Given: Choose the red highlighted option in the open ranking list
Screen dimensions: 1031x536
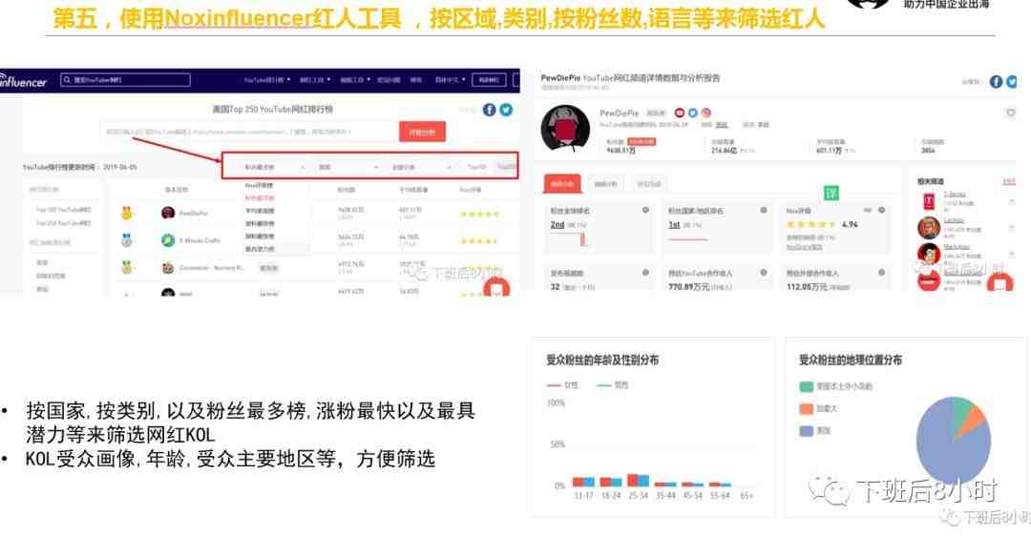Looking at the screenshot, I should [x=260, y=198].
